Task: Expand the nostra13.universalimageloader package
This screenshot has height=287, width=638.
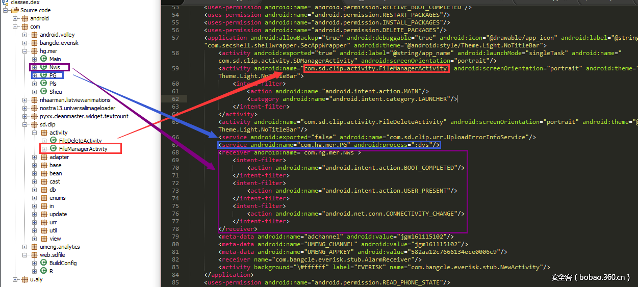Action: pyautogui.click(x=25, y=108)
